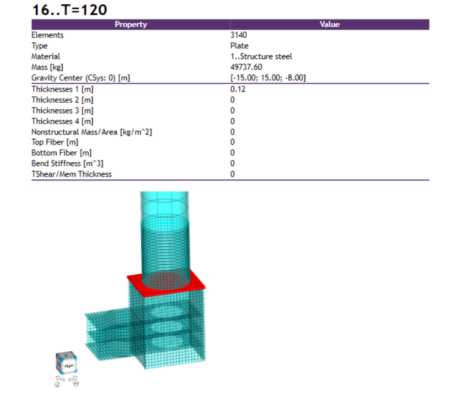This screenshot has width=460, height=393.
Task: Rotate view counter-clockwise with the left arrow
Action: [60, 378]
